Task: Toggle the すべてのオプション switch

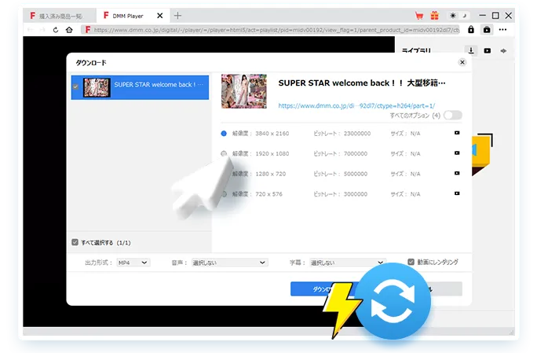Action: pos(453,116)
